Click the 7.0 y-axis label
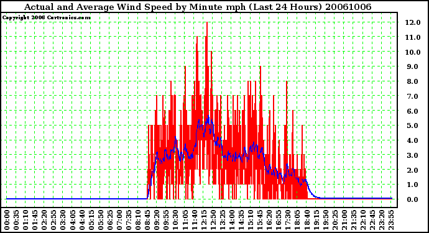This screenshot has height=233, width=429. click(x=412, y=96)
